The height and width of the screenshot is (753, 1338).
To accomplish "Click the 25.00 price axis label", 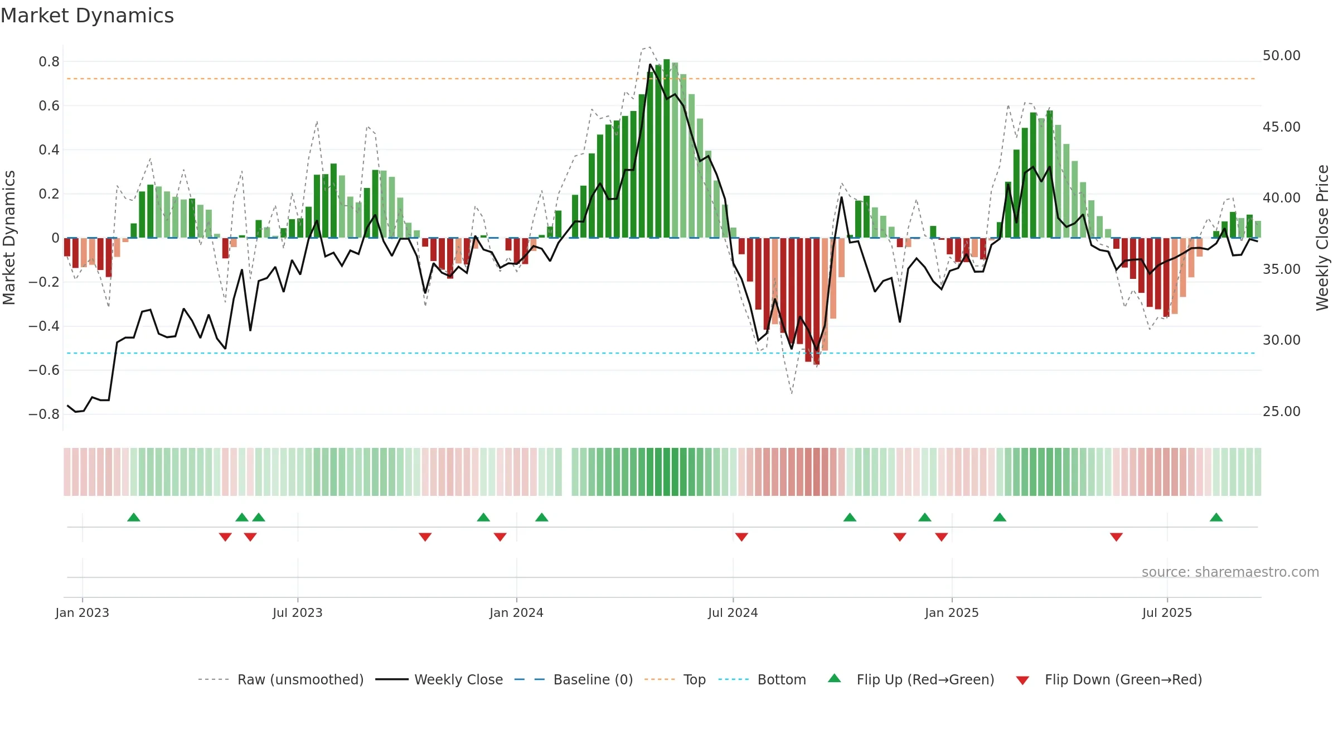I will (1282, 412).
